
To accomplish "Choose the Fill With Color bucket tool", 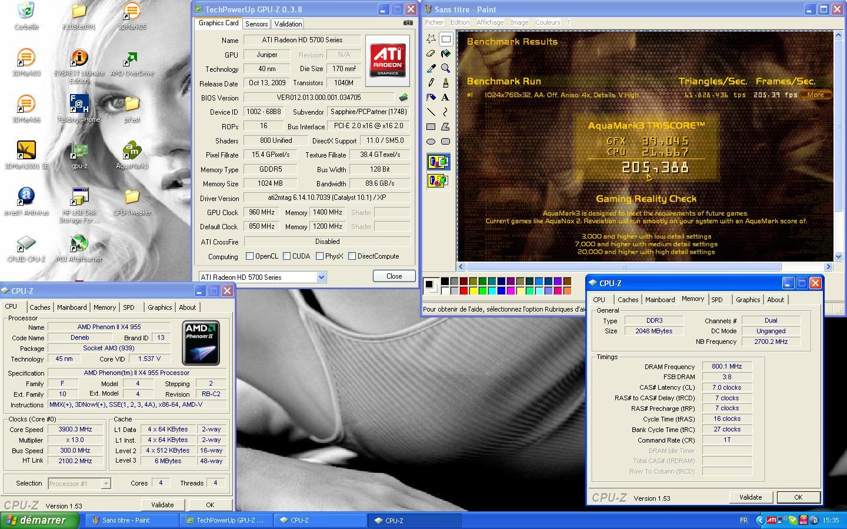I will tap(445, 53).
